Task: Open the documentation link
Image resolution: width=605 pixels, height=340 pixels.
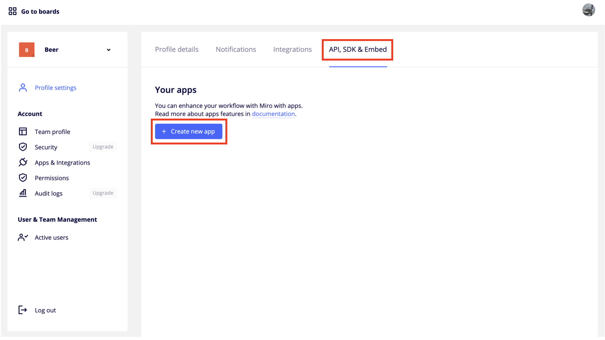Action: (x=273, y=114)
